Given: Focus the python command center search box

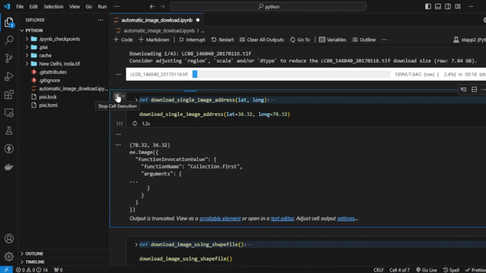Looking at the screenshot, I should click(268, 6).
